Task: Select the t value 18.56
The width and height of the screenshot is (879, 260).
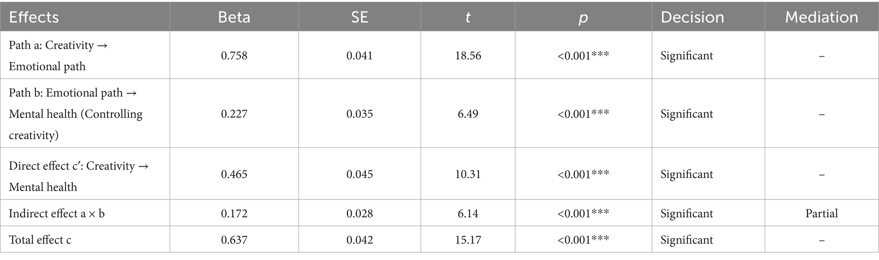Action: tap(468, 56)
